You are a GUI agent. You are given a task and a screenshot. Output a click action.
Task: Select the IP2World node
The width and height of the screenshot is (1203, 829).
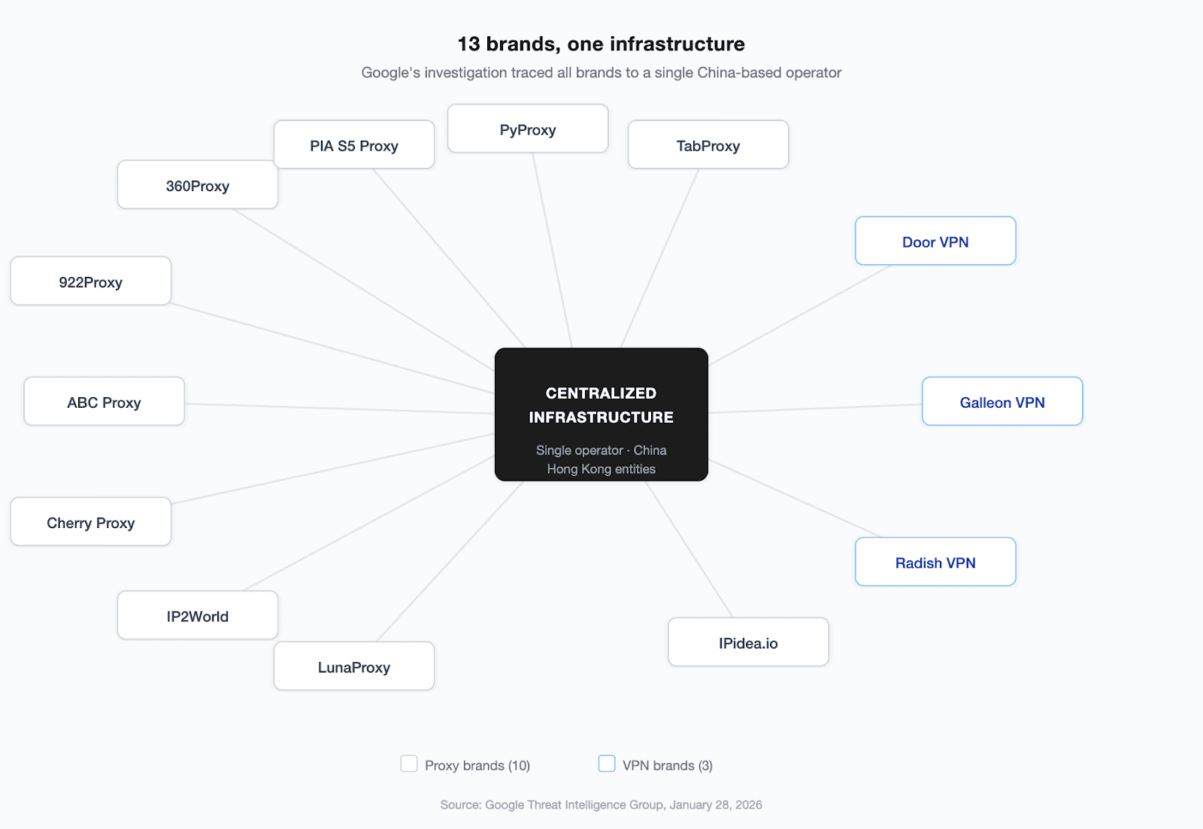click(x=198, y=615)
